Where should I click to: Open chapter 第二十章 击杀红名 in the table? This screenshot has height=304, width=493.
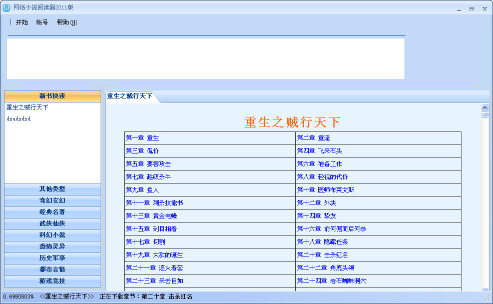(323, 255)
